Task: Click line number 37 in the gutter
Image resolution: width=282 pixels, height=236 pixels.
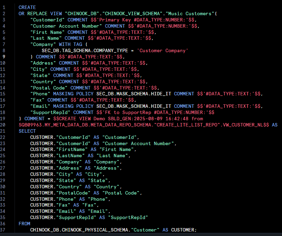Action: [x=3, y=230]
